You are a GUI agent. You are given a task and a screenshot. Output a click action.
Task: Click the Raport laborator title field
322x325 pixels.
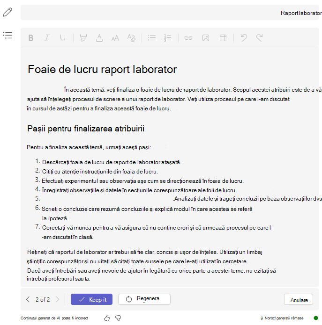[x=170, y=13]
